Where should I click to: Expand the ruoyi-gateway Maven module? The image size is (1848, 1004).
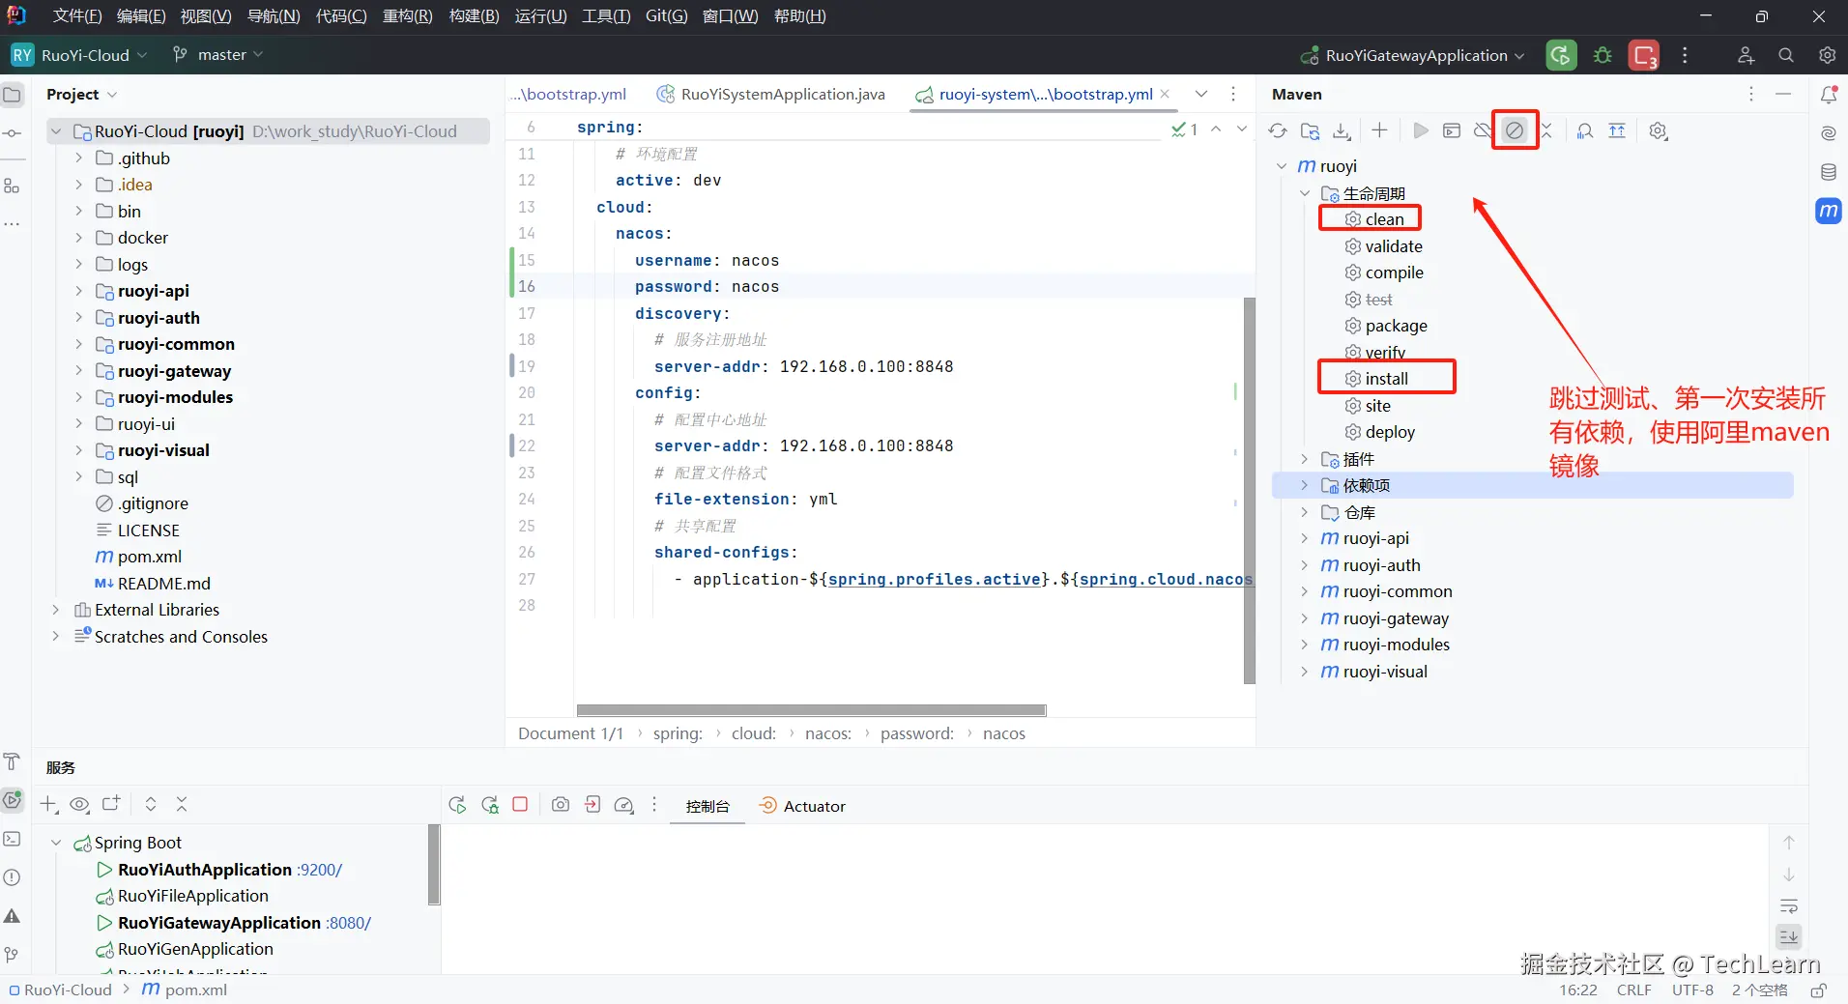coord(1304,618)
